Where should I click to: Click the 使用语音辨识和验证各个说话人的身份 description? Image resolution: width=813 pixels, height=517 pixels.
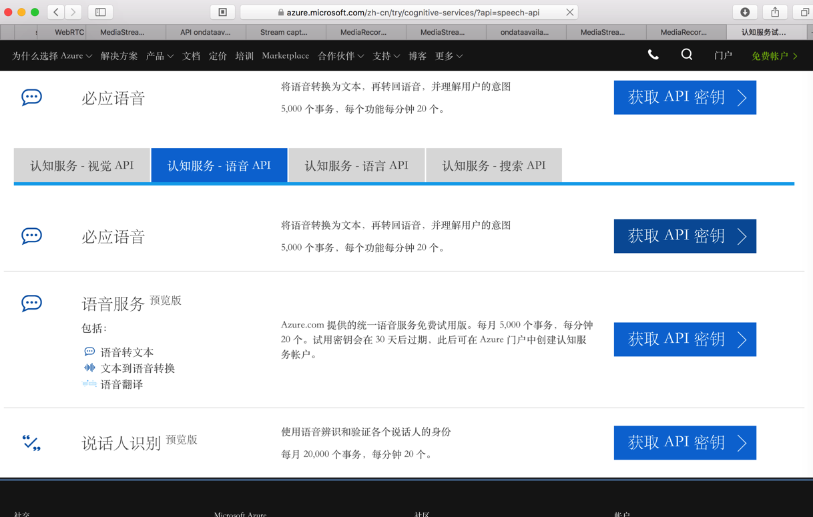coord(366,432)
